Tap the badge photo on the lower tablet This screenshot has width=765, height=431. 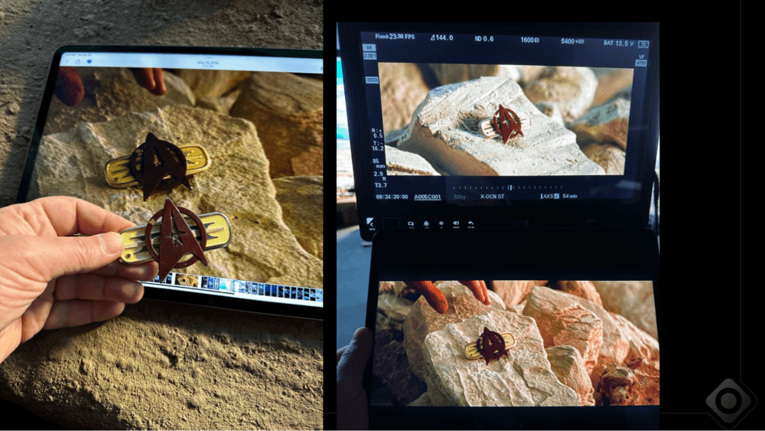click(490, 345)
